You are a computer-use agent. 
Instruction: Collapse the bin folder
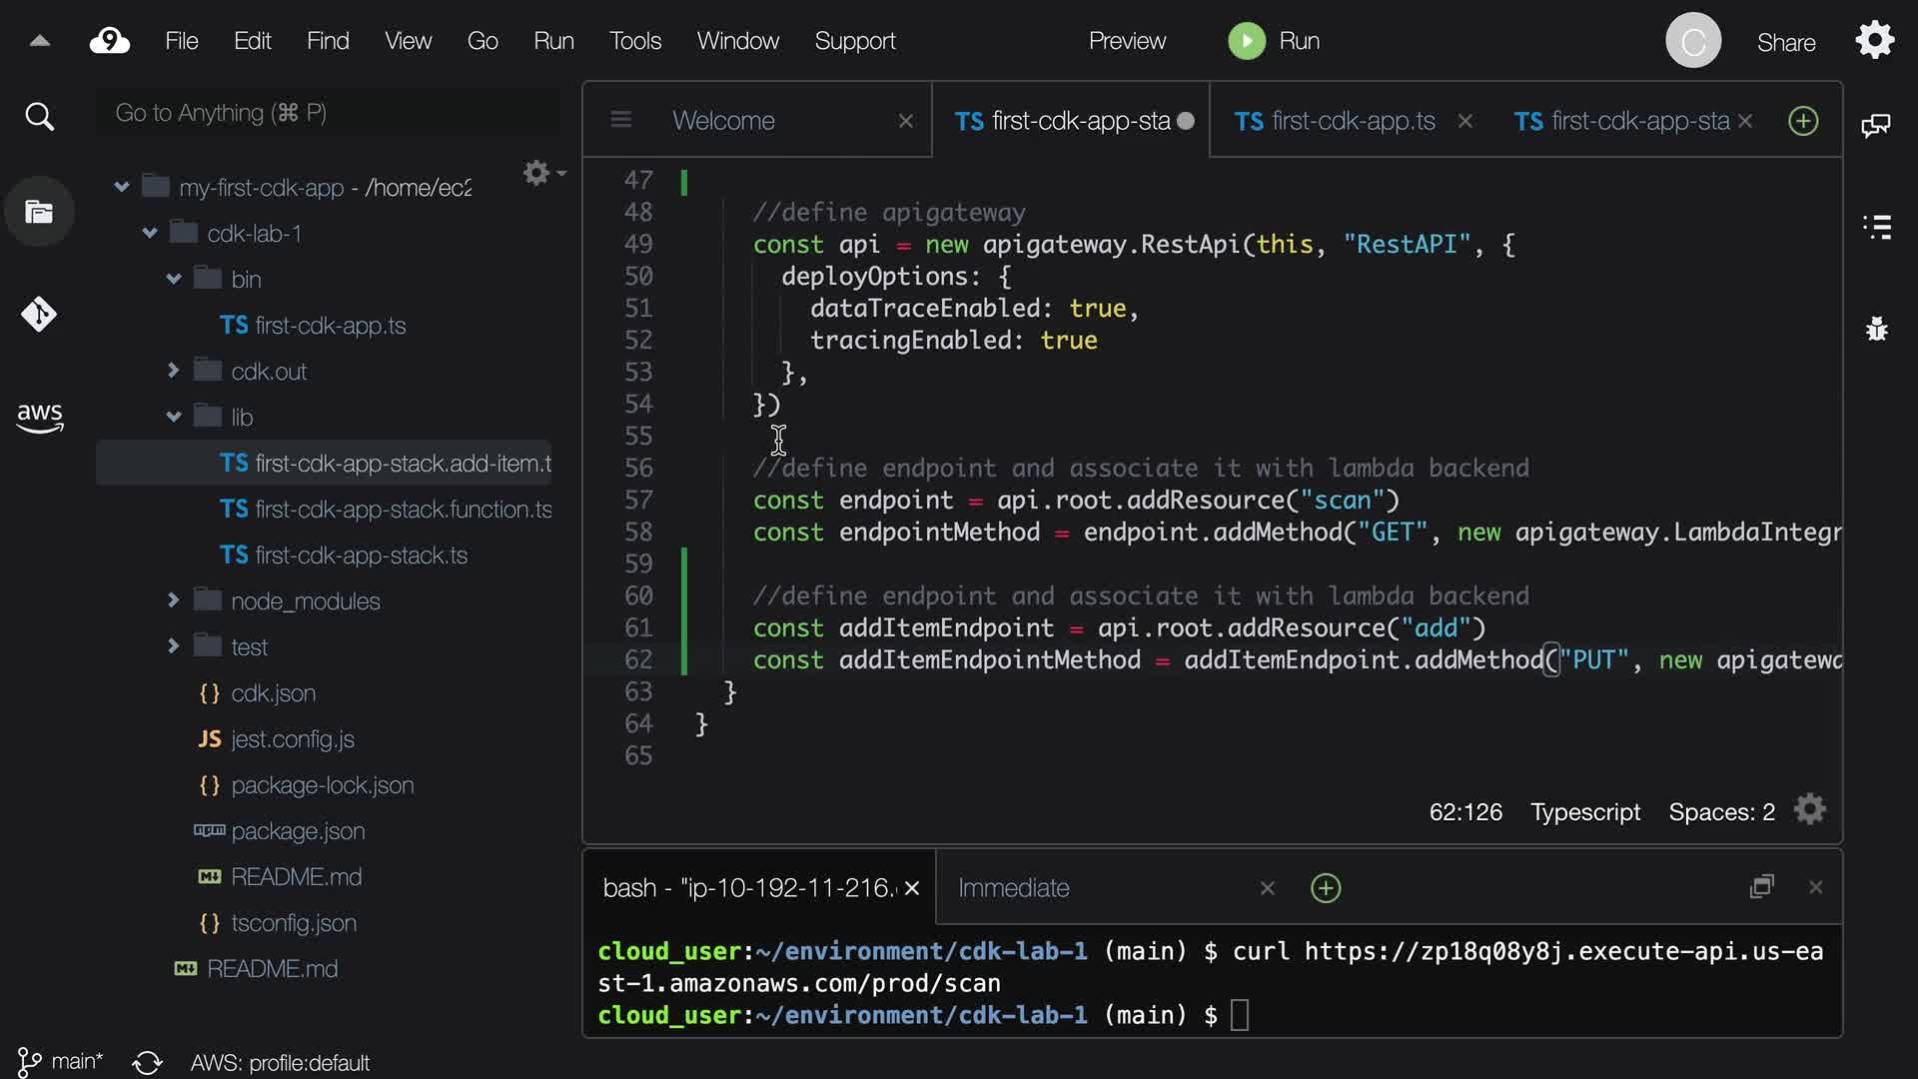click(174, 280)
